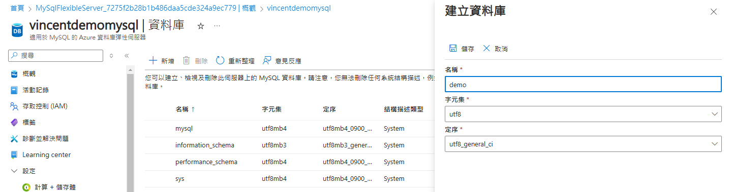Viewport: 732px width, 192px height.
Task: Sort by 名稱 column header
Action: click(185, 109)
